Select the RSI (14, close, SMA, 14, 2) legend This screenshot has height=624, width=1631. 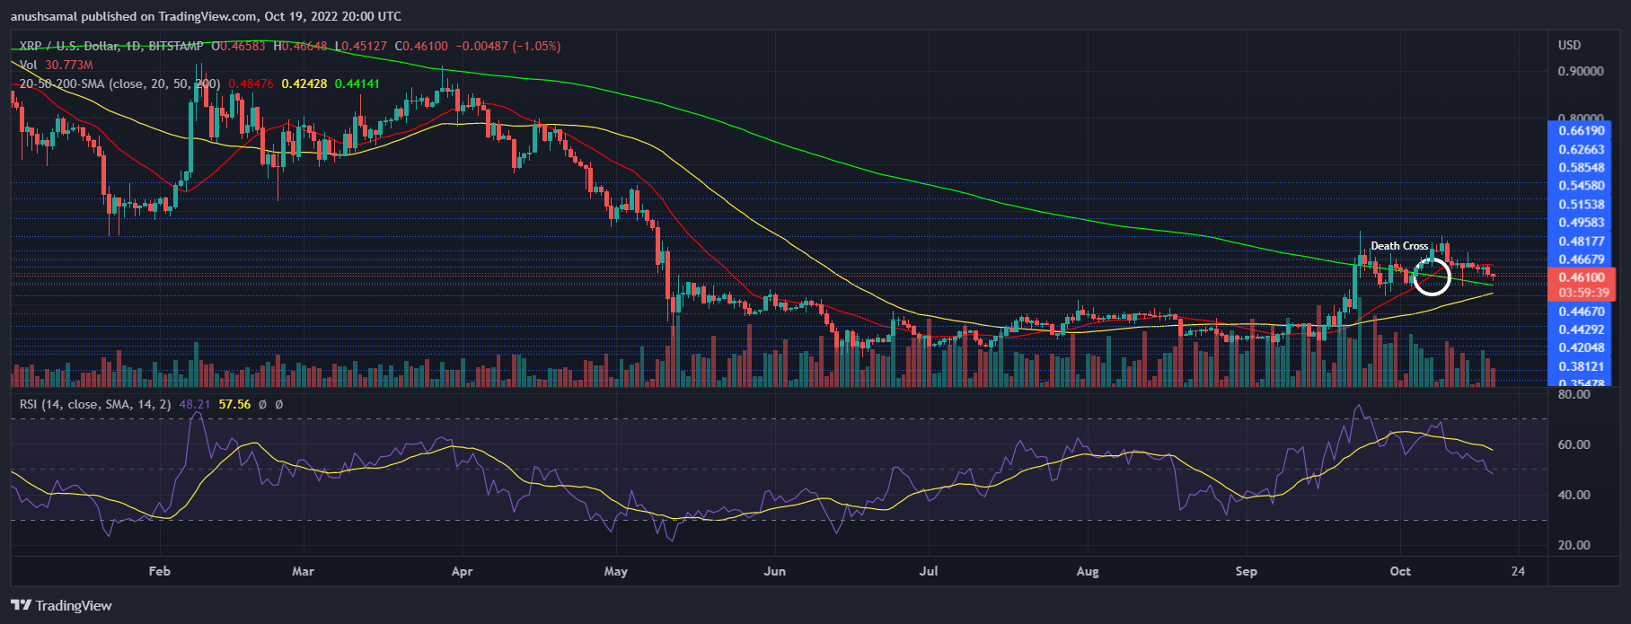pos(95,405)
